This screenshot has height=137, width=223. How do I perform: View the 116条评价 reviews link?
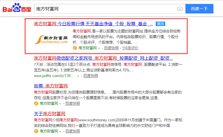(x=130, y=48)
